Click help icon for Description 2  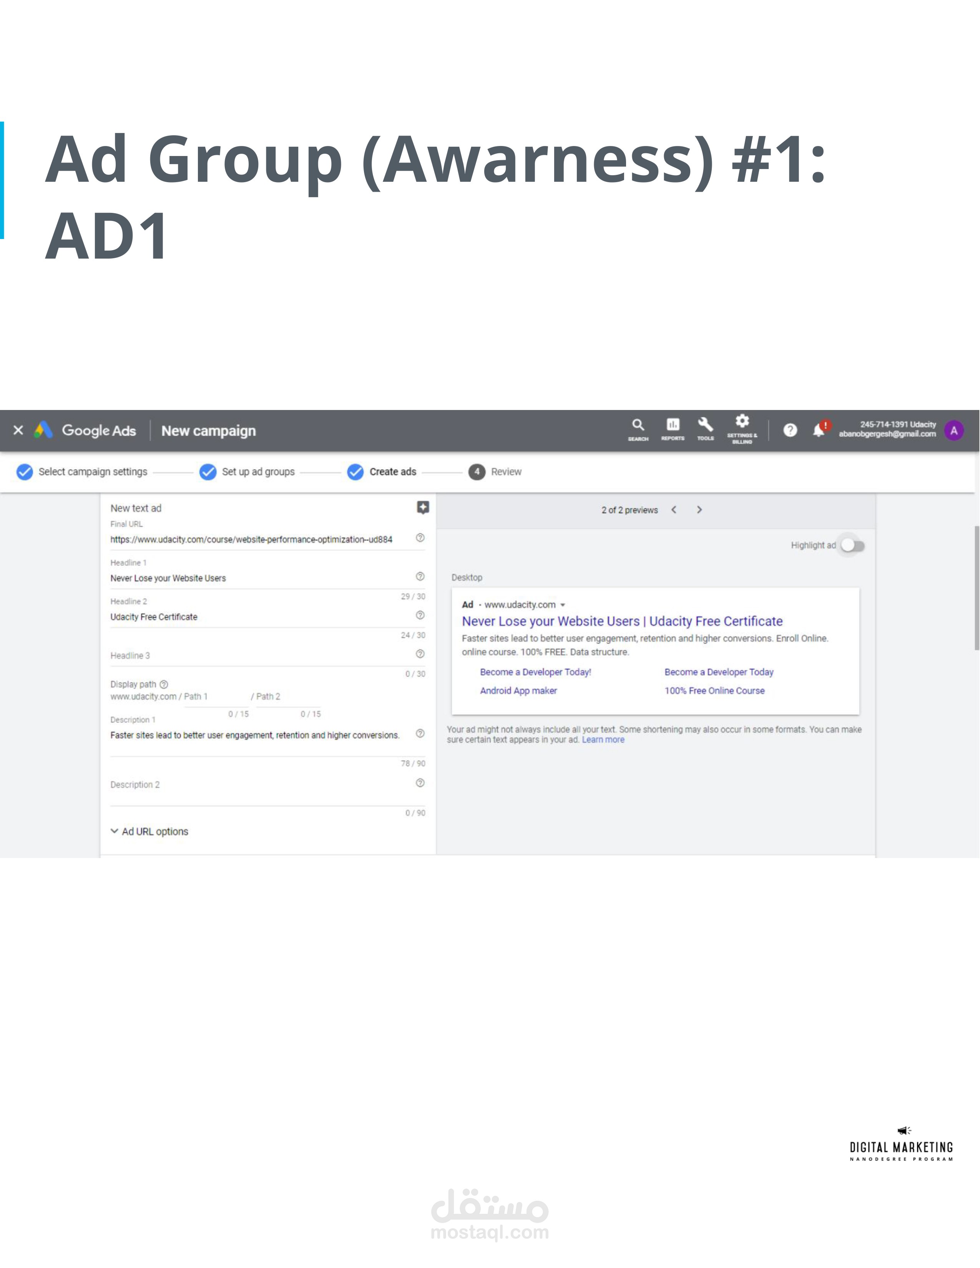420,783
